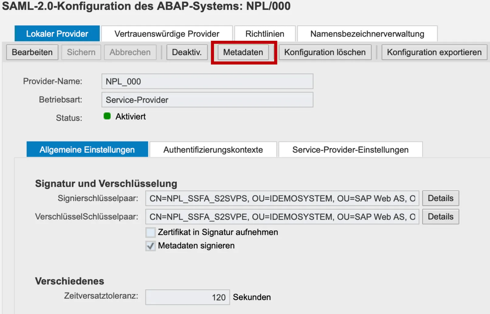
Task: Open Details for the VerschlüsselSchlüsselpaar
Action: (x=440, y=217)
